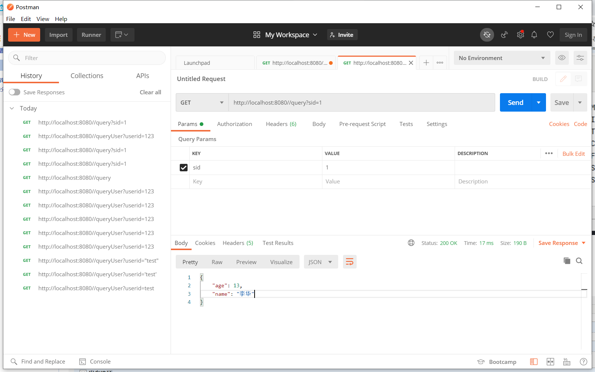Viewport: 595px width, 372px height.
Task: Select history entry http://localhost:8080//query
Action: pyautogui.click(x=74, y=178)
